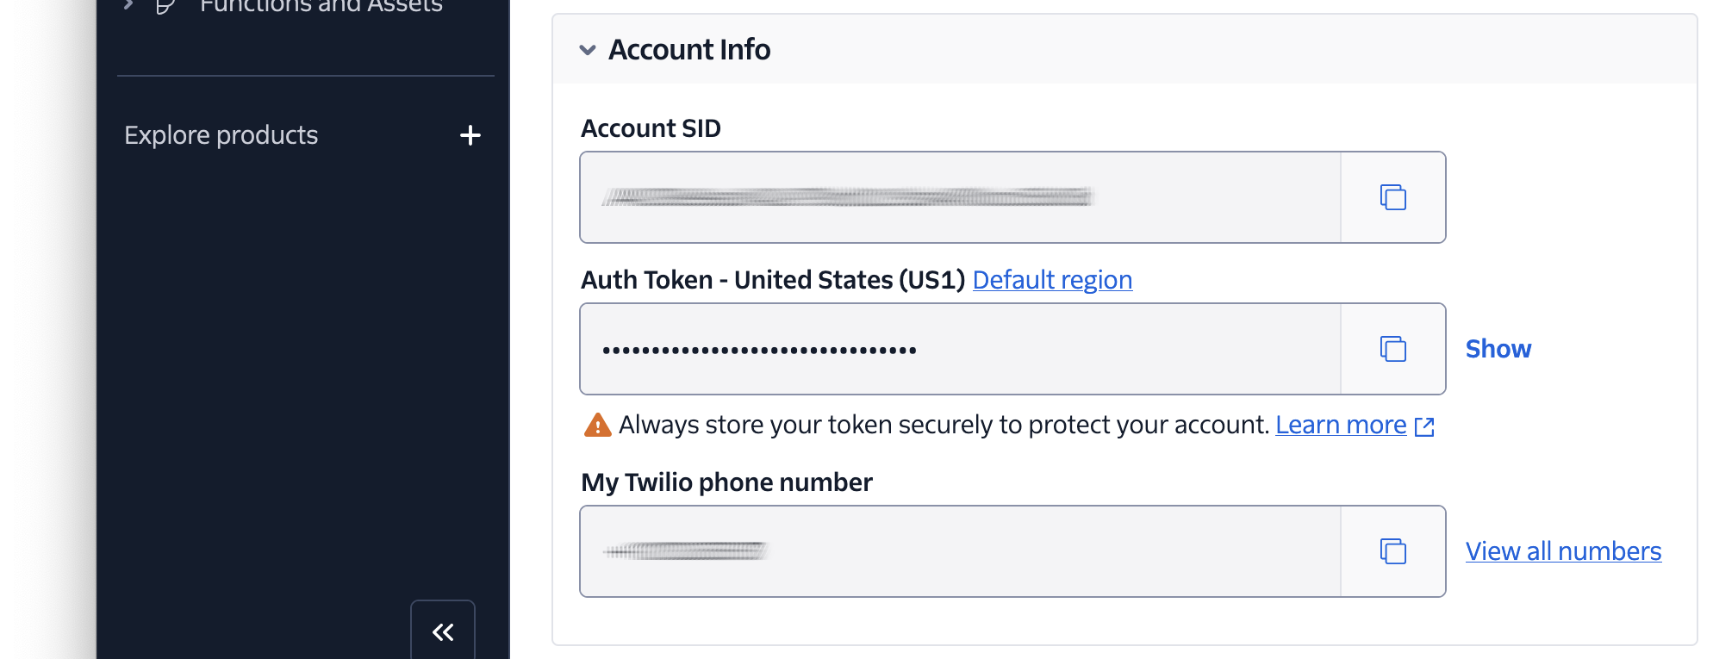Show the hidden Auth Token
1713x659 pixels.
click(x=1498, y=349)
